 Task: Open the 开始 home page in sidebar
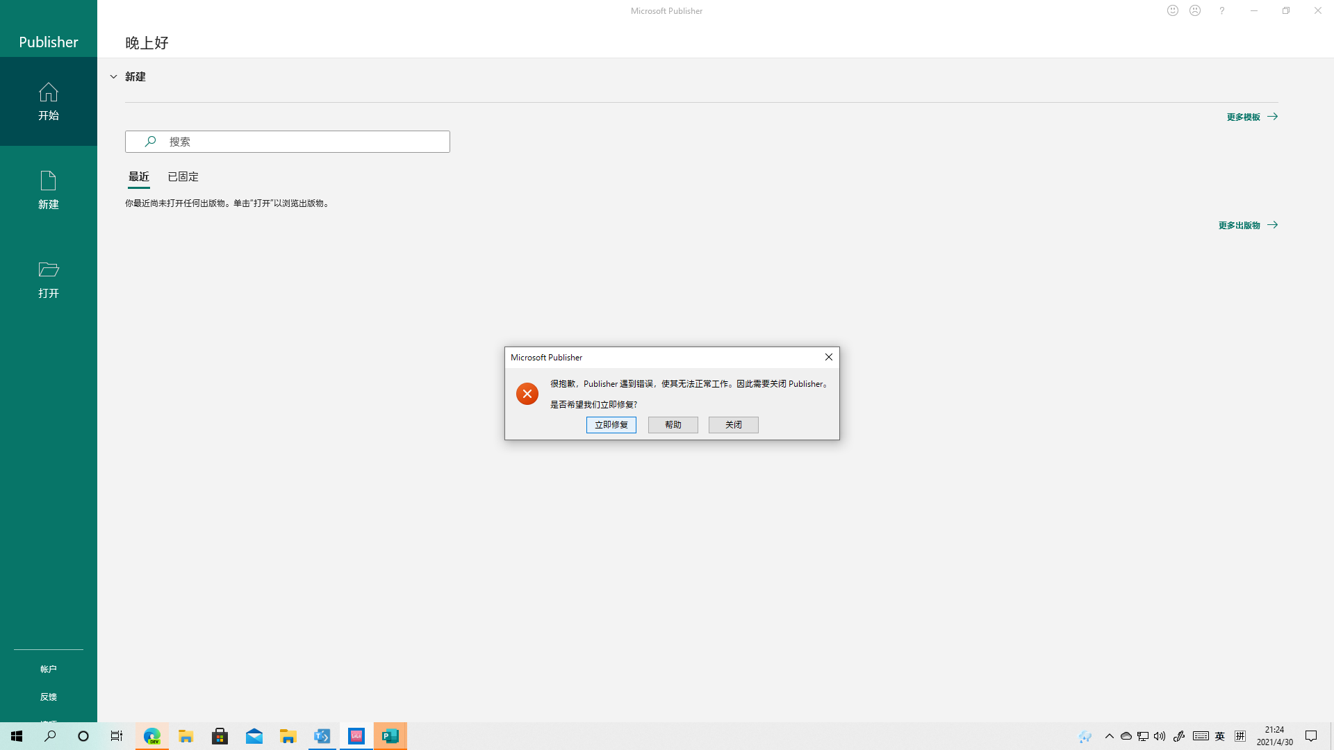[49, 101]
